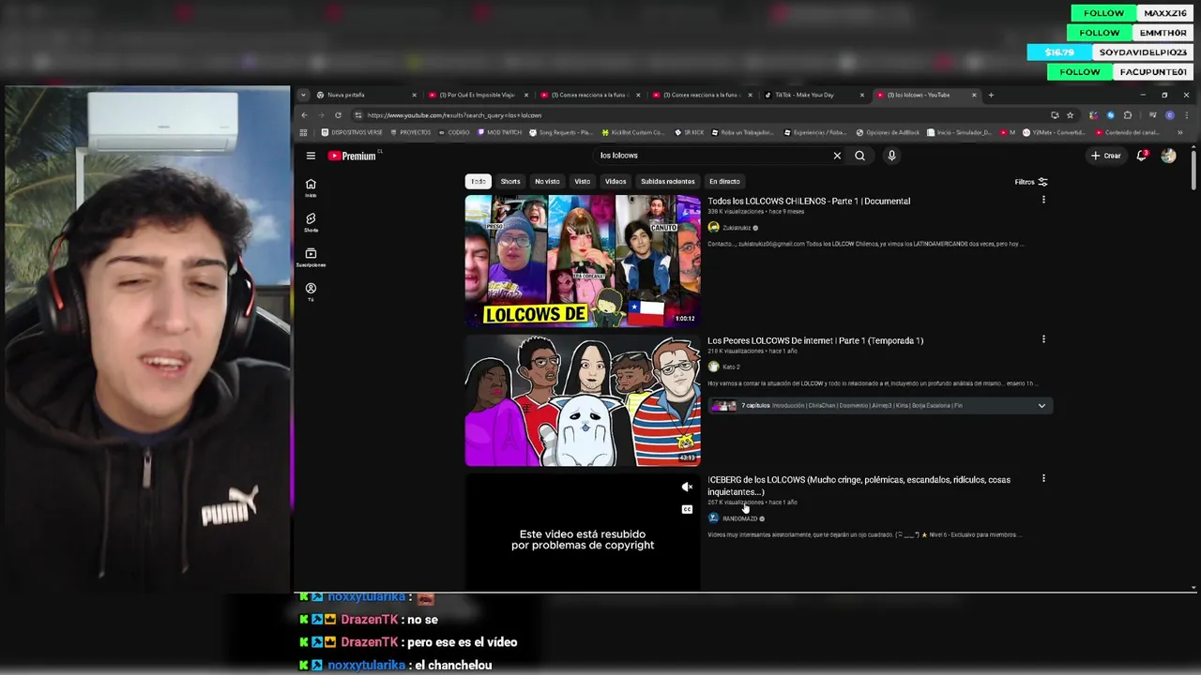Switch to the Nueva pestaña tab
The image size is (1201, 675).
click(366, 95)
